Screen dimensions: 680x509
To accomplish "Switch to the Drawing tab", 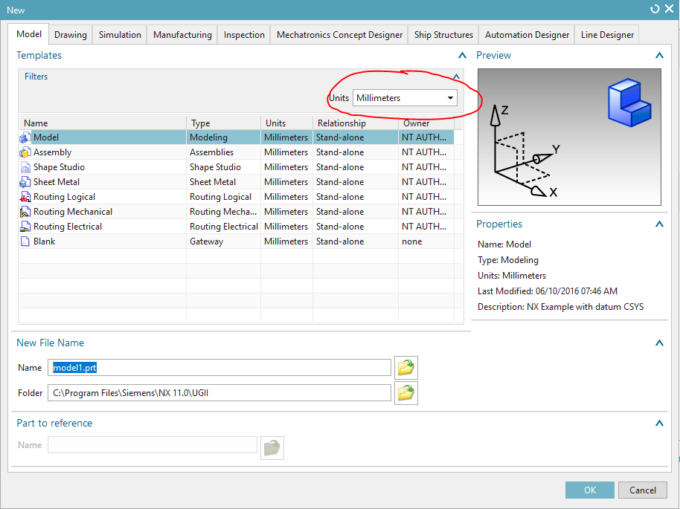I will 71,35.
